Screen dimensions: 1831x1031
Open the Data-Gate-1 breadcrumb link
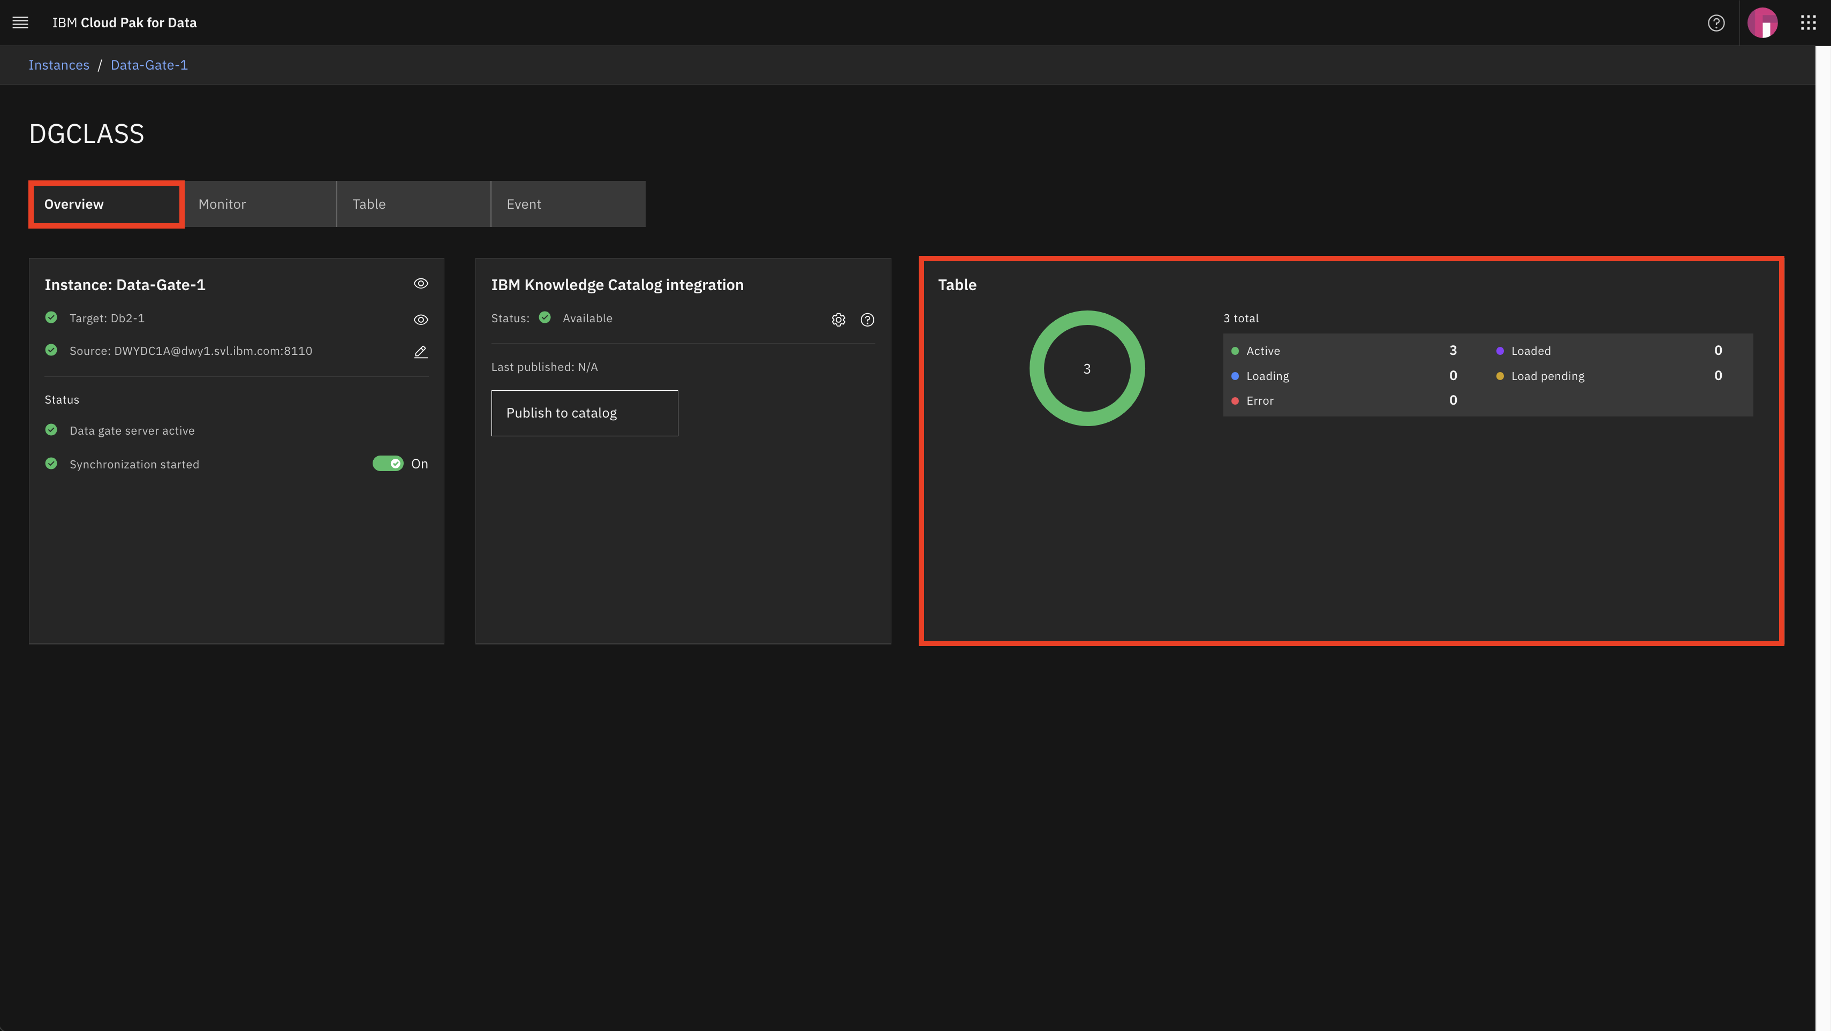[148, 65]
